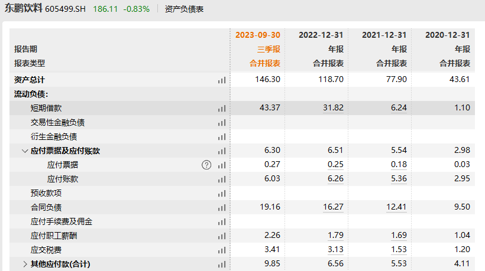Screen dimensions: 485x271
Task: Click 其他应付款 value 4.11
Action: [462, 264]
